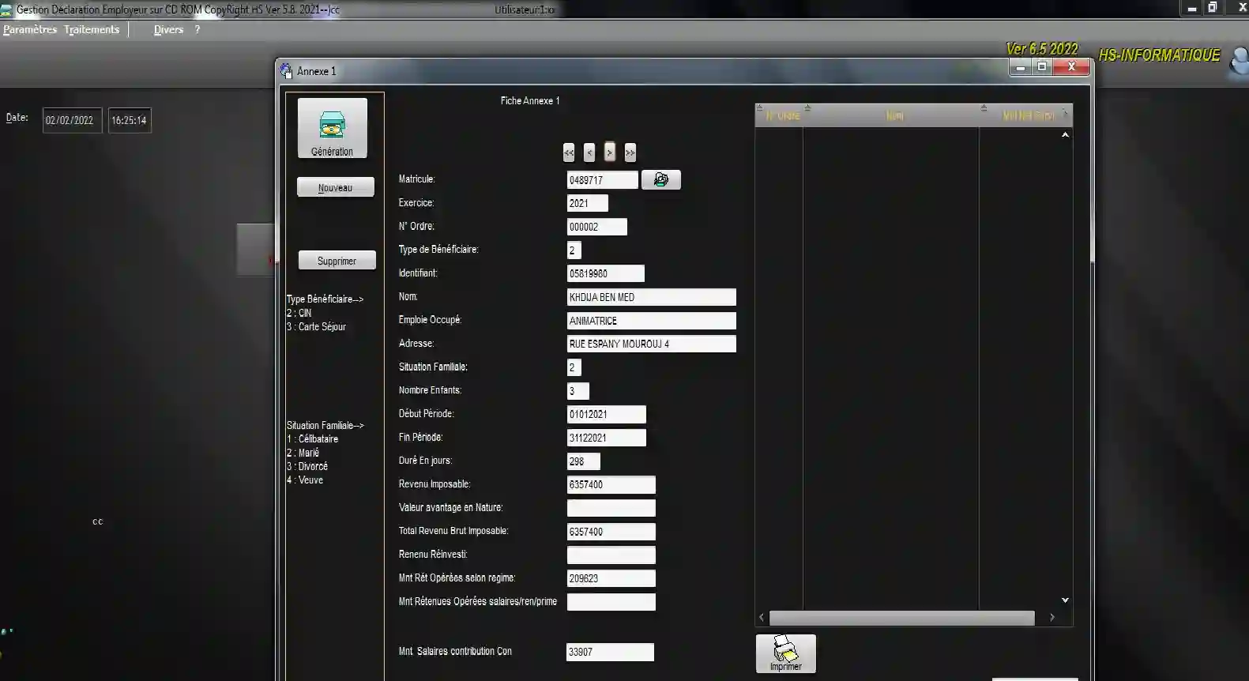Click the Annexe 1 window title icon
Screen dimensions: 1249x681
tap(287, 71)
